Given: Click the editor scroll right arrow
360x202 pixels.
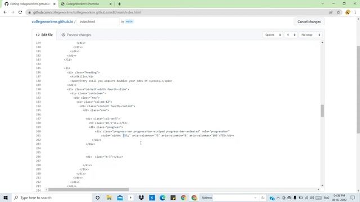Looking at the screenshot, I should [318, 190].
